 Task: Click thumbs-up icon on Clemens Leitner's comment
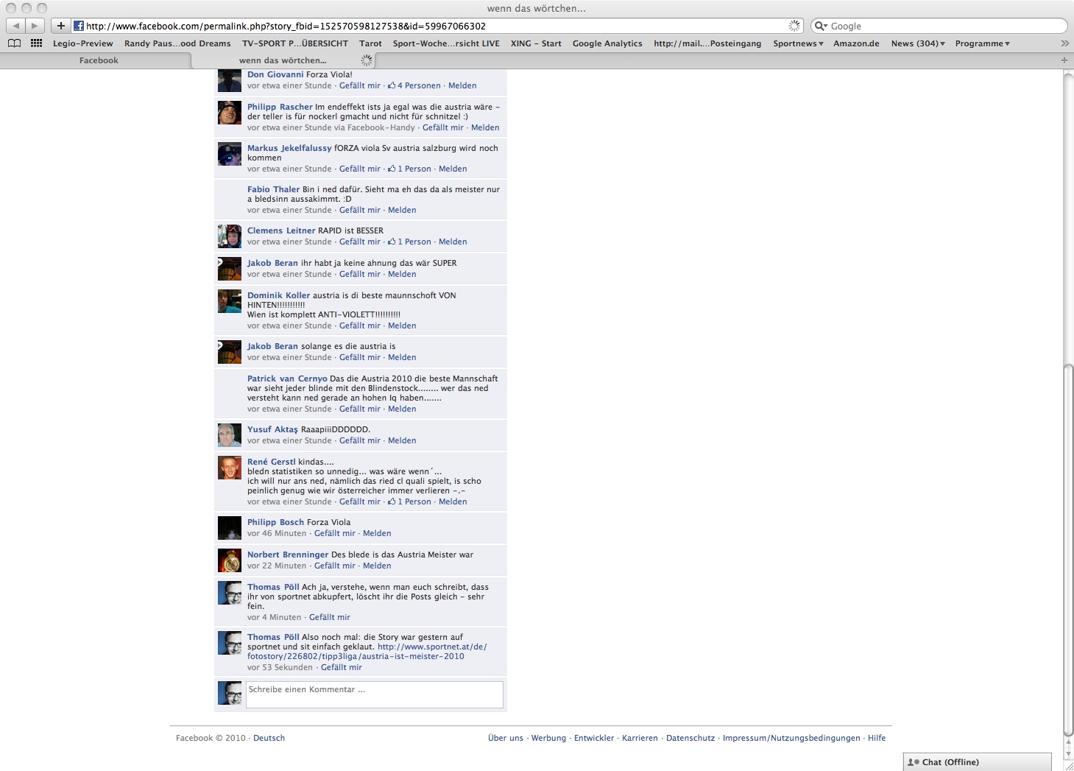pos(392,242)
